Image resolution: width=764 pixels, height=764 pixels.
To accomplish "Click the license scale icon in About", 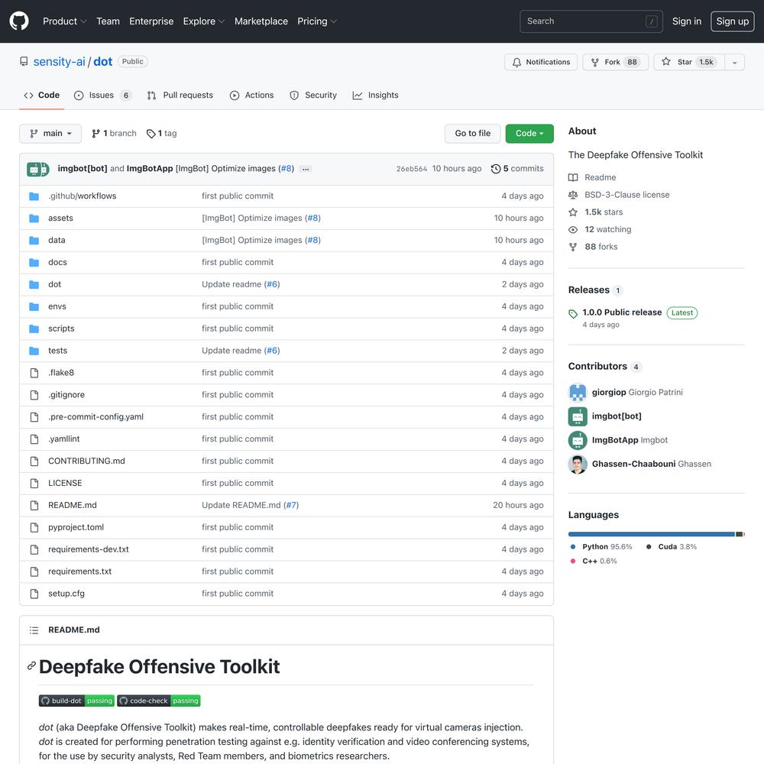I will click(573, 195).
